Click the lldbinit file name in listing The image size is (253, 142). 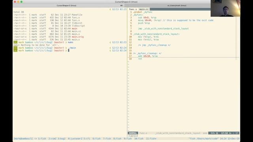click(77, 23)
